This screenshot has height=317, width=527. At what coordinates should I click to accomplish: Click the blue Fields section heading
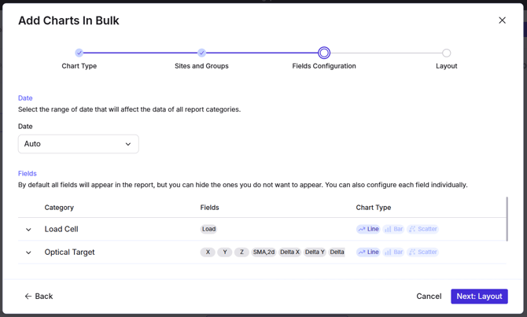(28, 174)
